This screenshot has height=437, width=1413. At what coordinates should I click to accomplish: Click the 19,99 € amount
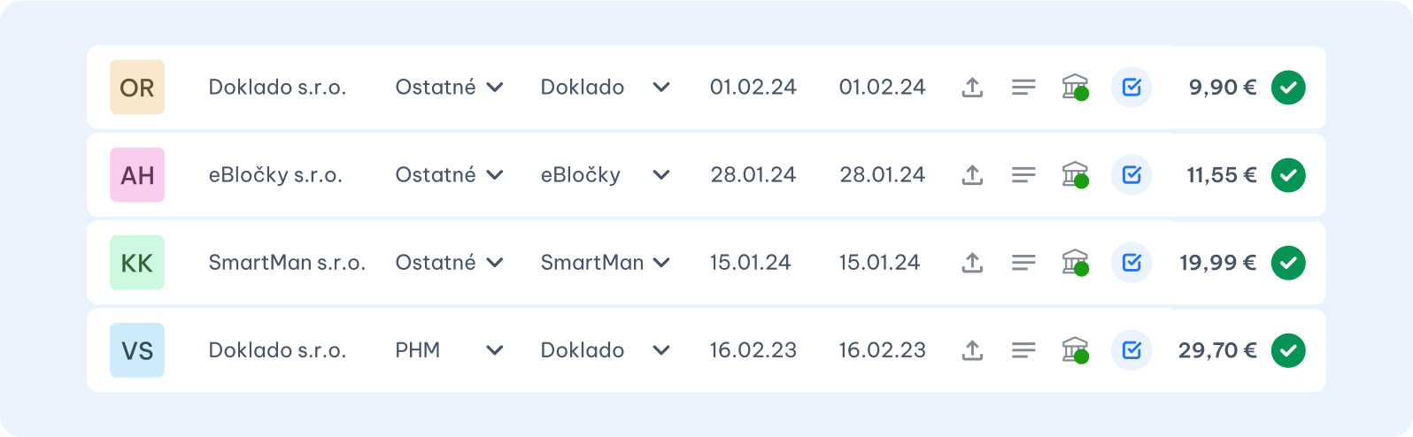click(x=1217, y=263)
